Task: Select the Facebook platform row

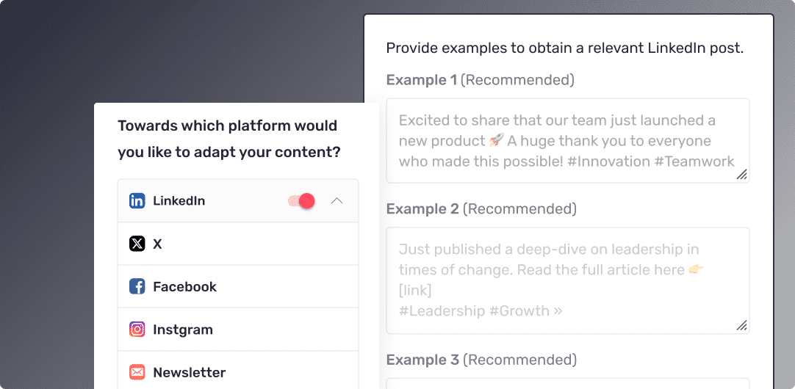Action: tap(238, 286)
